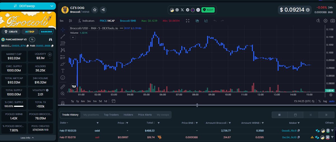Open trade history calendar filter
This screenshot has width=336, height=142.
point(295,115)
